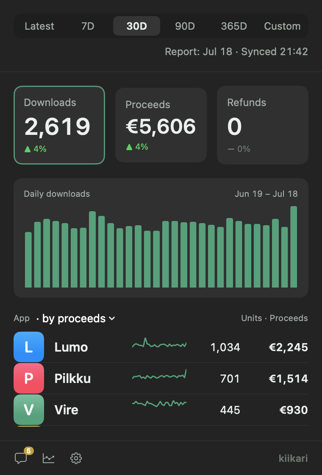This screenshot has width=322, height=475.
Task: Open the Custom date range tab
Action: click(282, 26)
